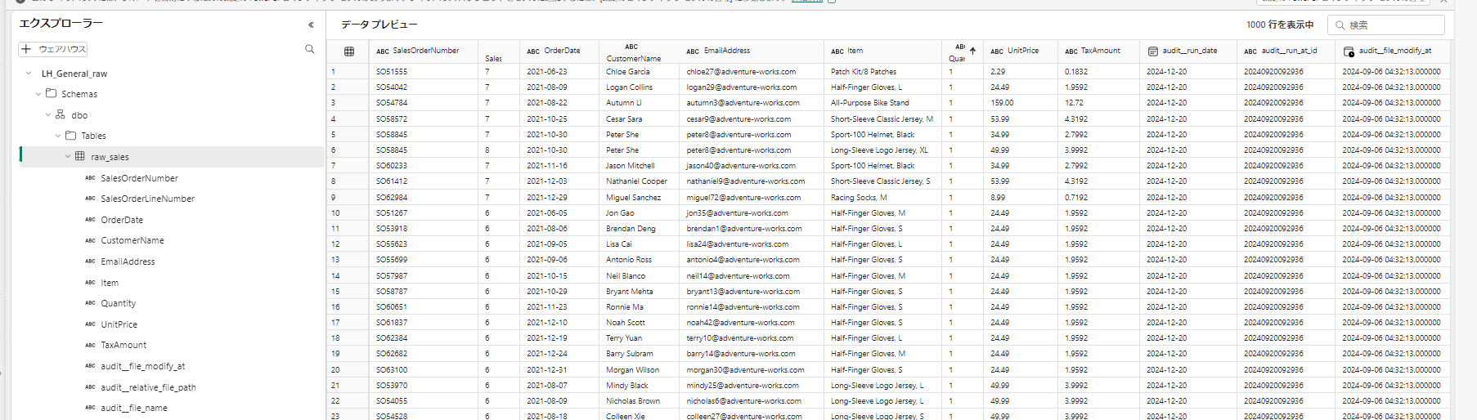Image resolution: width=1477 pixels, height=420 pixels.
Task: Click the Tables folder icon
Action: pos(70,135)
